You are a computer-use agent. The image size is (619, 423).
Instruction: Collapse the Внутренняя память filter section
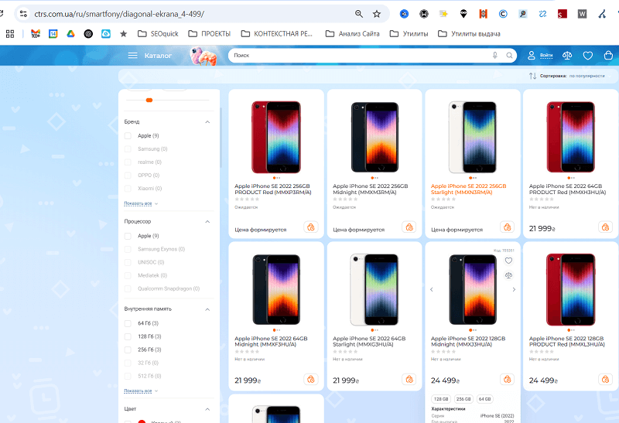(207, 309)
